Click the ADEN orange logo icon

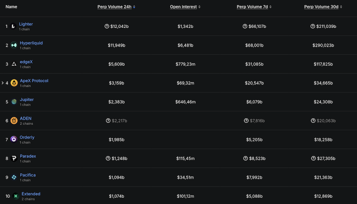click(14, 120)
